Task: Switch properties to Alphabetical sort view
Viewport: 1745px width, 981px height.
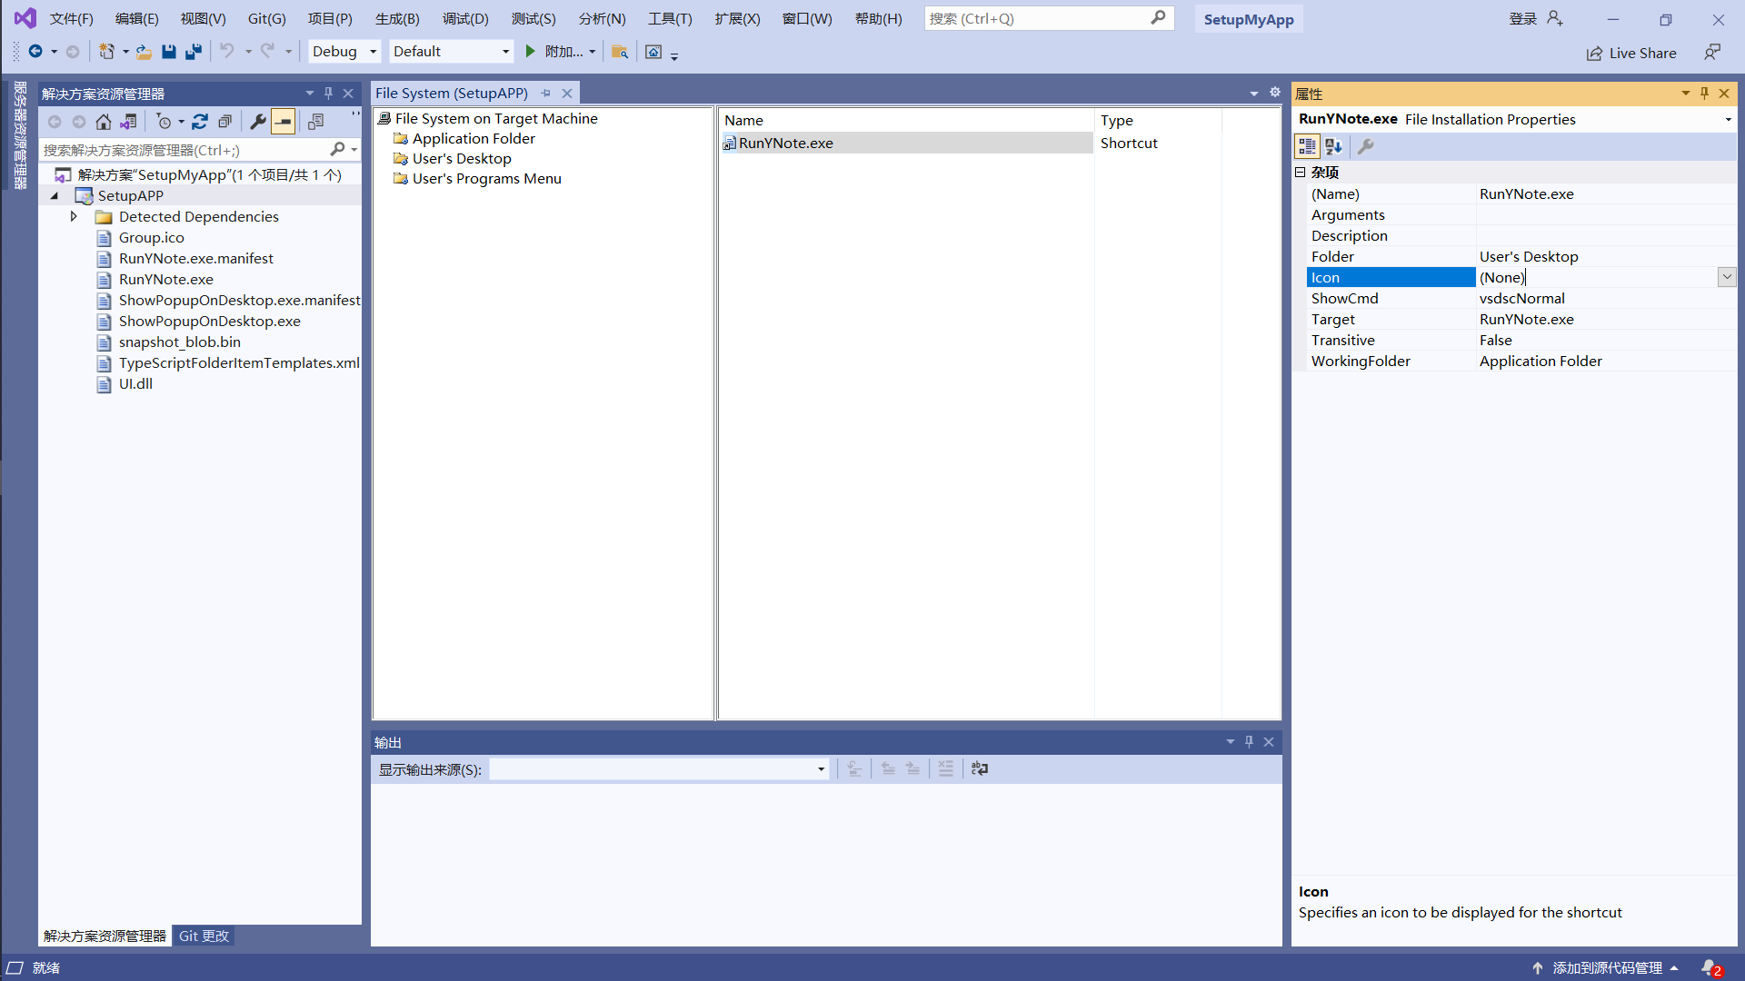Action: 1333,146
